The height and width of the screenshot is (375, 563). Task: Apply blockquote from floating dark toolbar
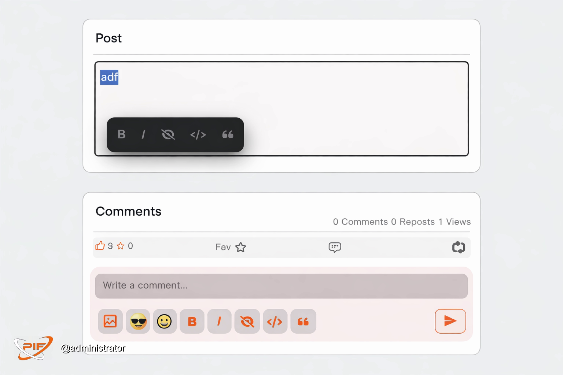228,135
